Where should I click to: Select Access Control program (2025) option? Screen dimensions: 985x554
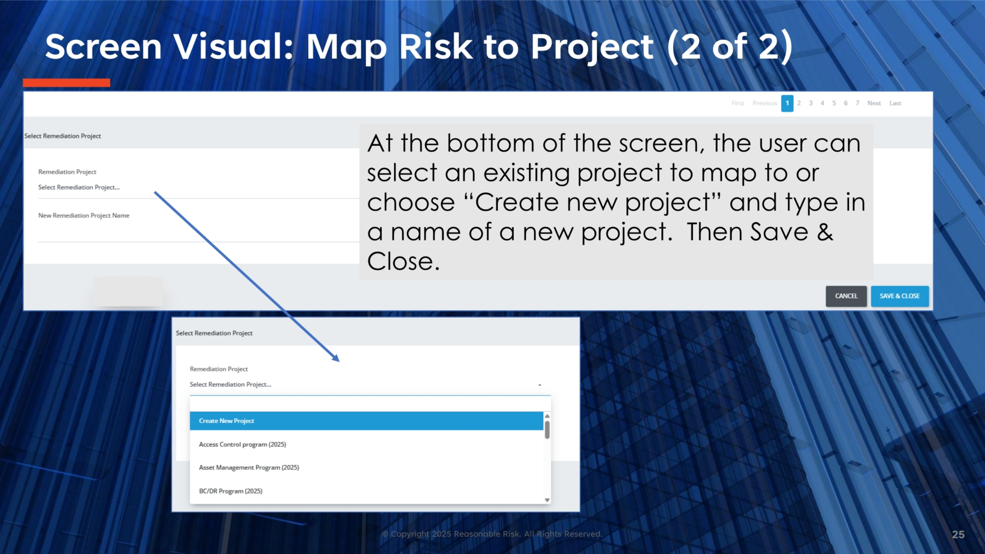pos(366,444)
